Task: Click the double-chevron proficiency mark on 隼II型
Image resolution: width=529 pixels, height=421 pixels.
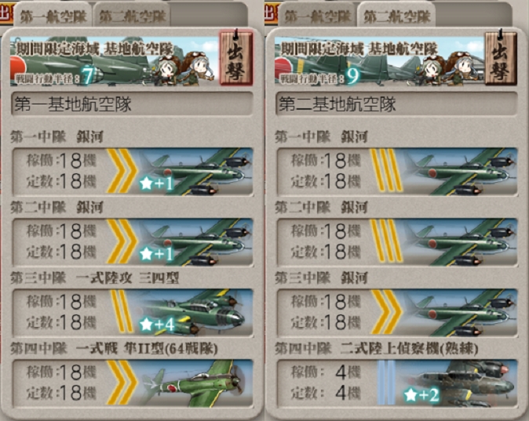Action: (x=122, y=383)
